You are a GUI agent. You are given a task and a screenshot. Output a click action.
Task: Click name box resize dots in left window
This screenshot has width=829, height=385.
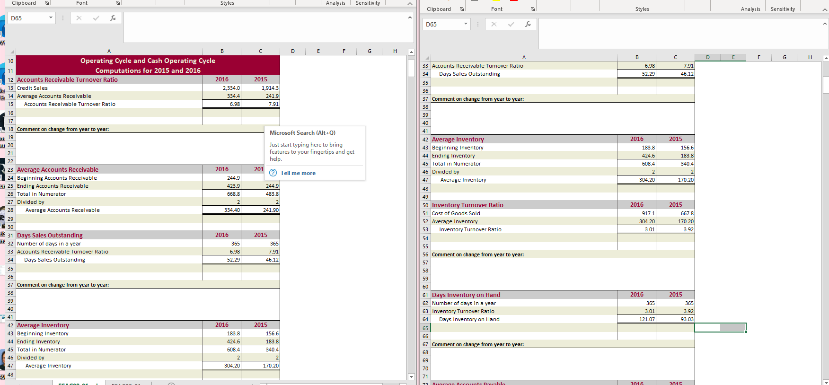pyautogui.click(x=62, y=18)
